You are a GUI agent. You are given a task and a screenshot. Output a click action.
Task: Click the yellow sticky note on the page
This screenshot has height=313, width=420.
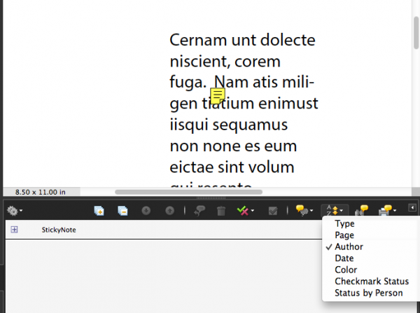[218, 96]
